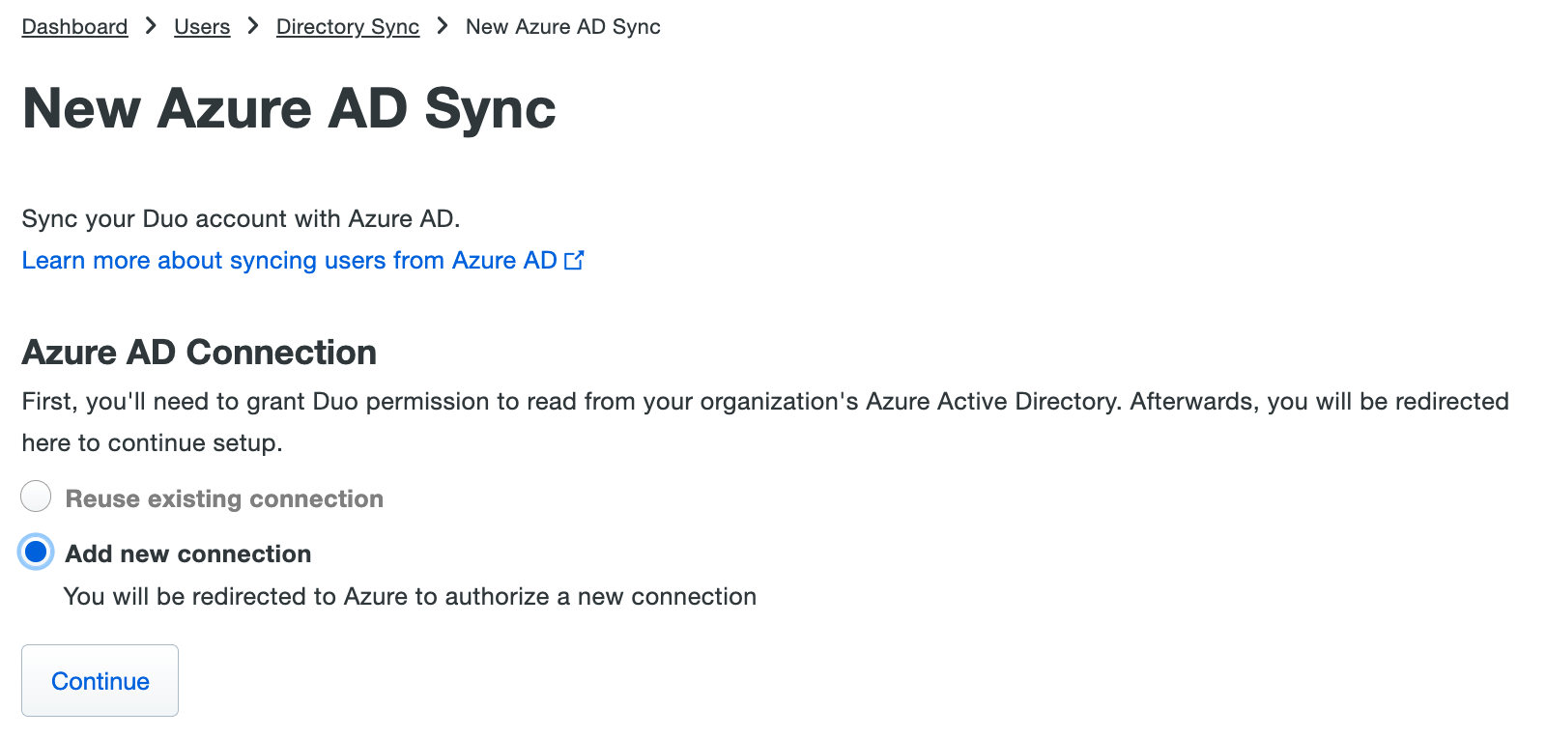
Task: Click 'You will be redirected to Azure' description
Action: (x=410, y=597)
